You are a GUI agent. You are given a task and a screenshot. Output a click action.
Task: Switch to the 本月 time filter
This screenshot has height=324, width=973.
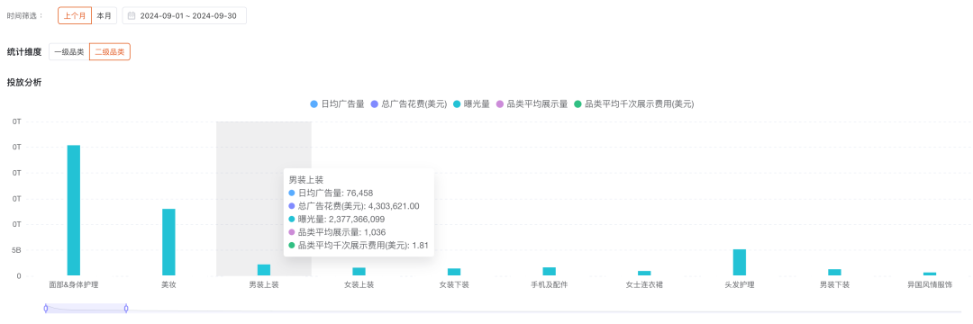coord(105,15)
